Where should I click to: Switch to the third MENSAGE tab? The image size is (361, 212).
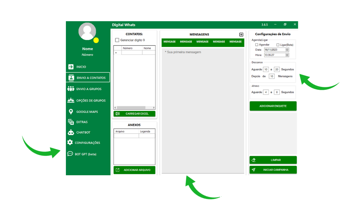202,42
